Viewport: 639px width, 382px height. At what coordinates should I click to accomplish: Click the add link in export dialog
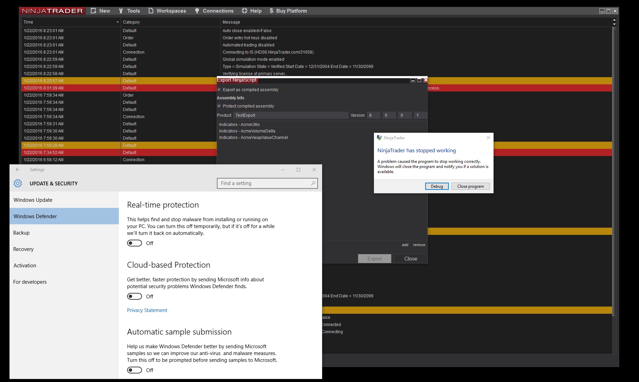(405, 245)
